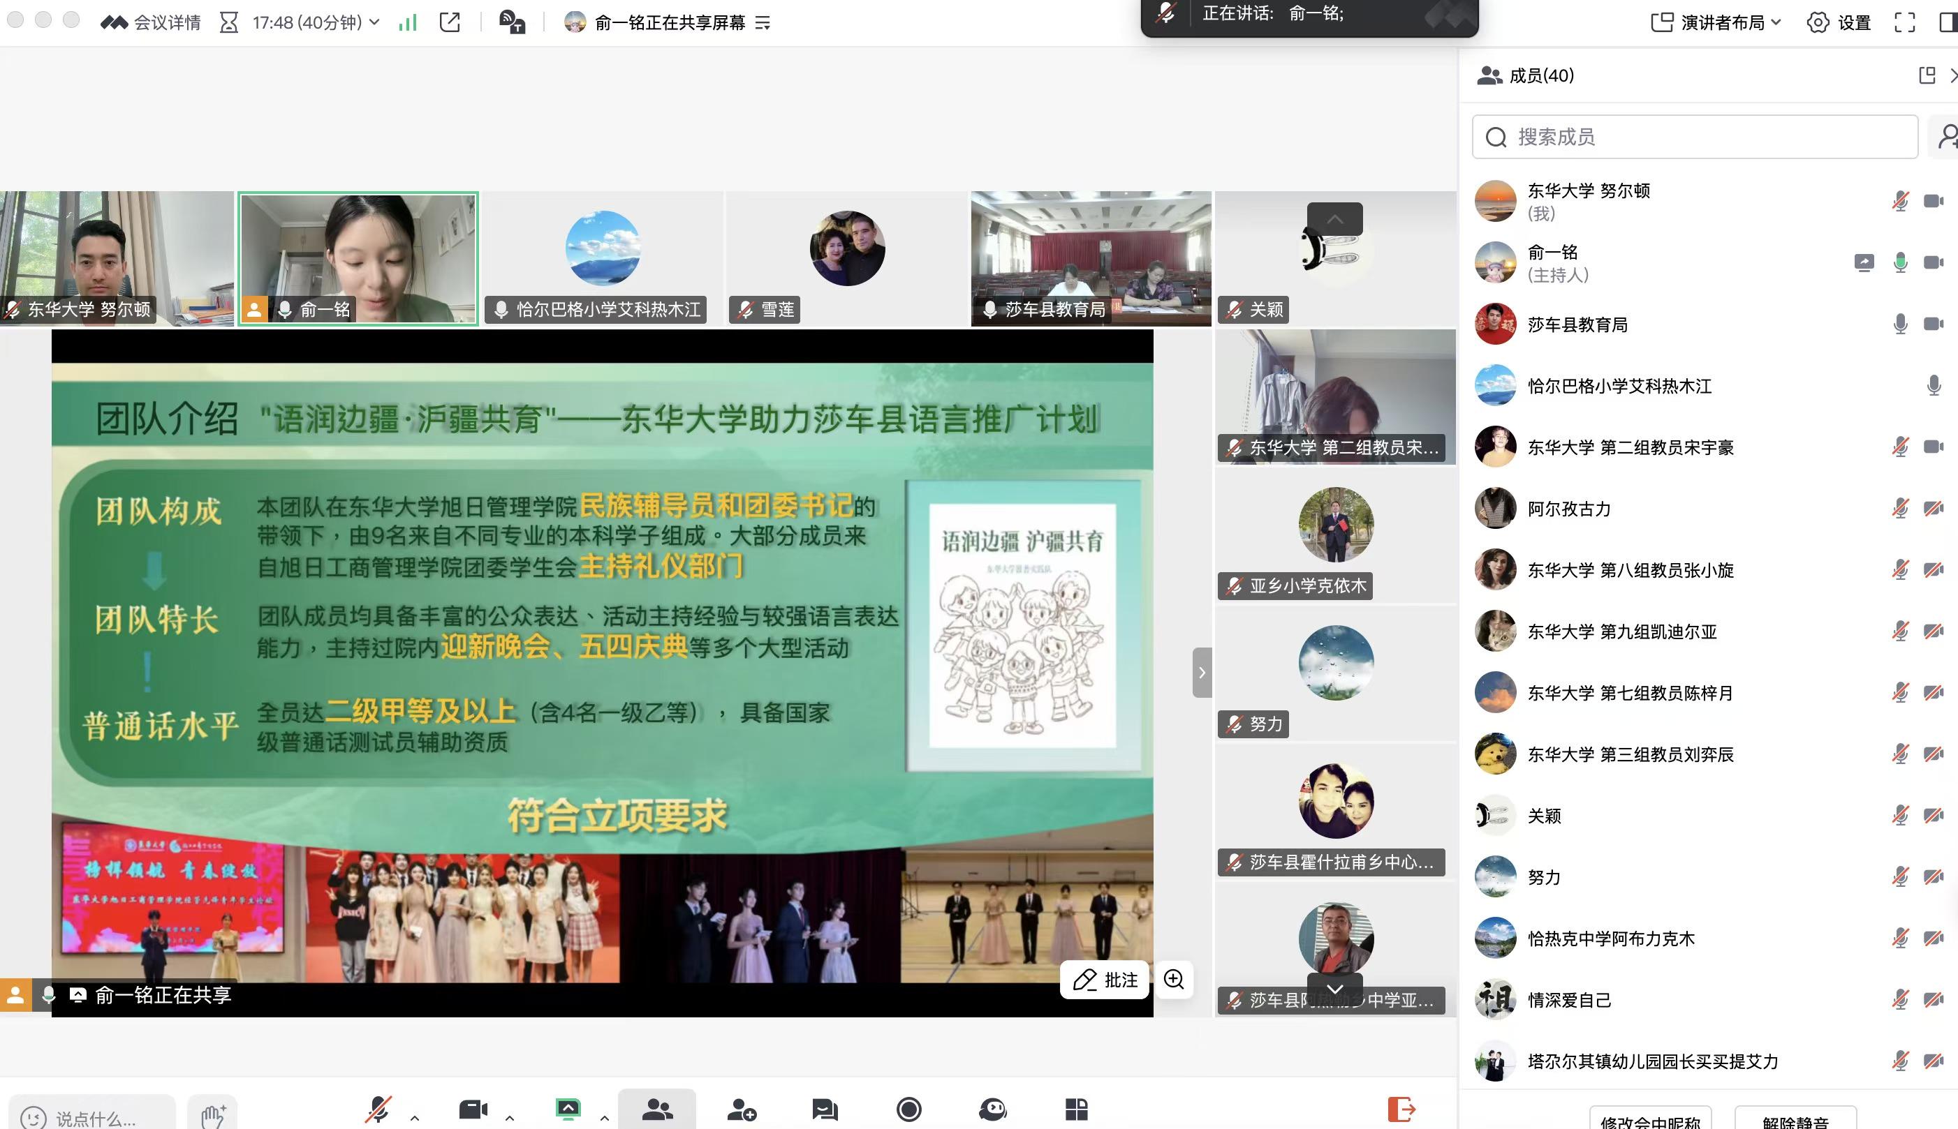Click the invite participants icon in toolbar

point(742,1109)
